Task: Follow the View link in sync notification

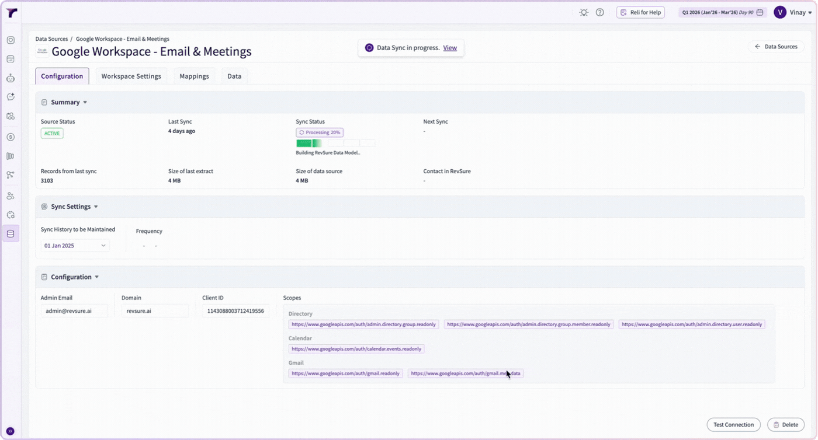Action: pos(450,48)
